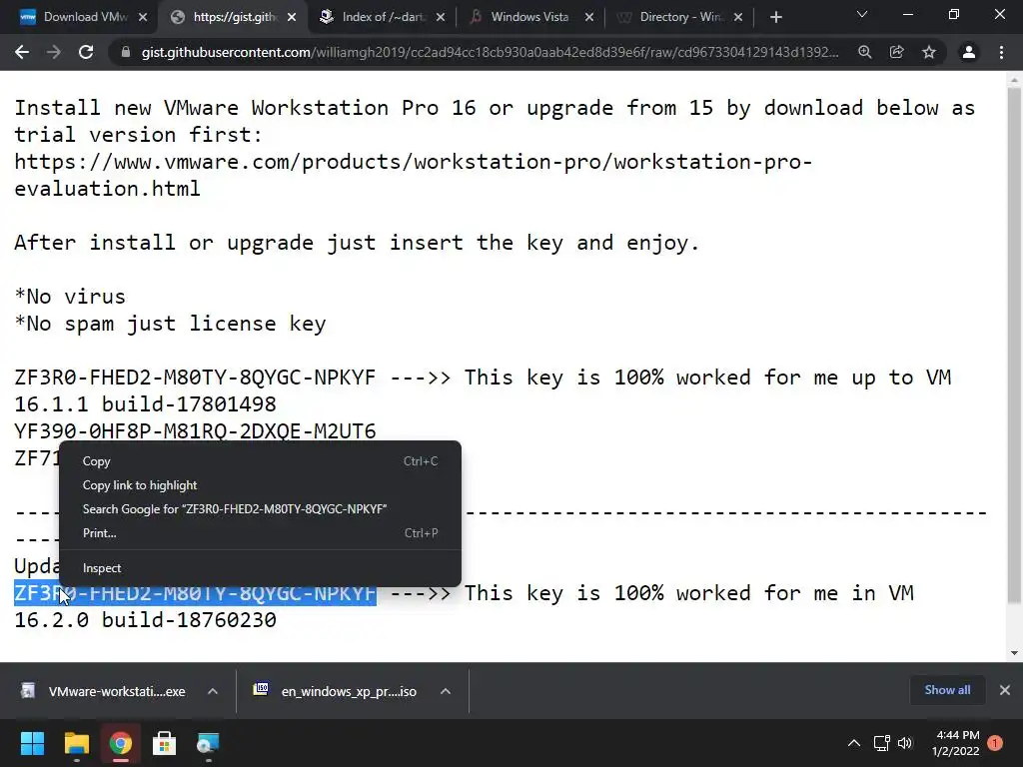Click the scrollbar down arrow
Screen dimensions: 1023x767
pyautogui.click(x=1014, y=653)
